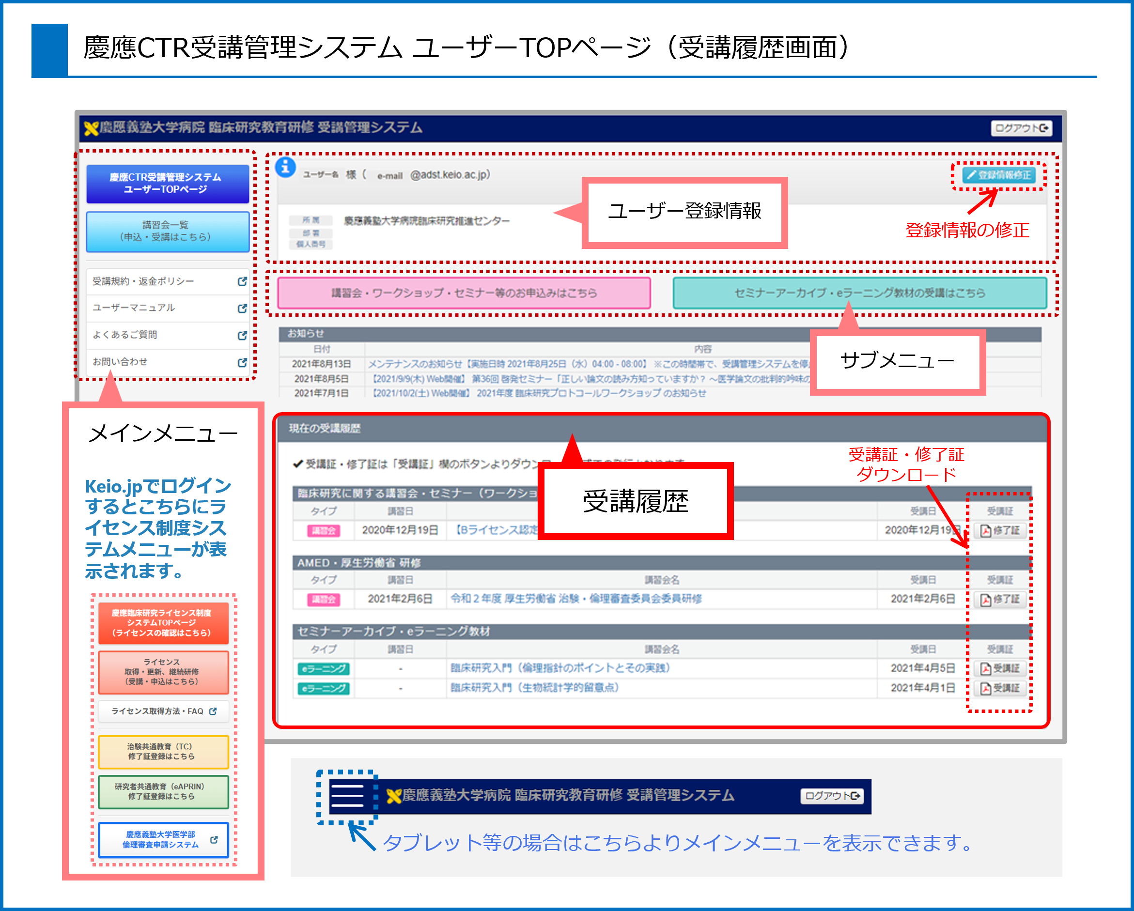Download 修了証 PDF for 2020年12月19日 course

tap(999, 530)
